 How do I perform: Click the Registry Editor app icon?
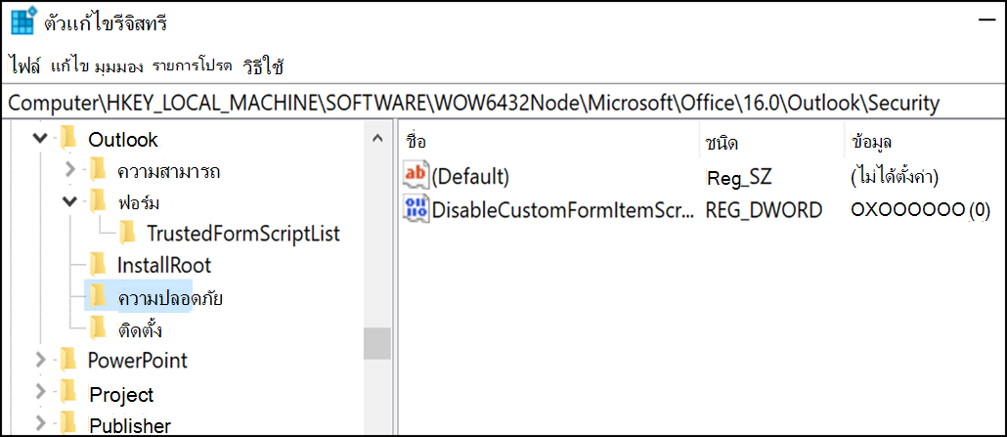pos(23,22)
